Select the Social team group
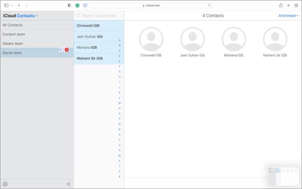The height and width of the screenshot is (189, 302). (37, 53)
